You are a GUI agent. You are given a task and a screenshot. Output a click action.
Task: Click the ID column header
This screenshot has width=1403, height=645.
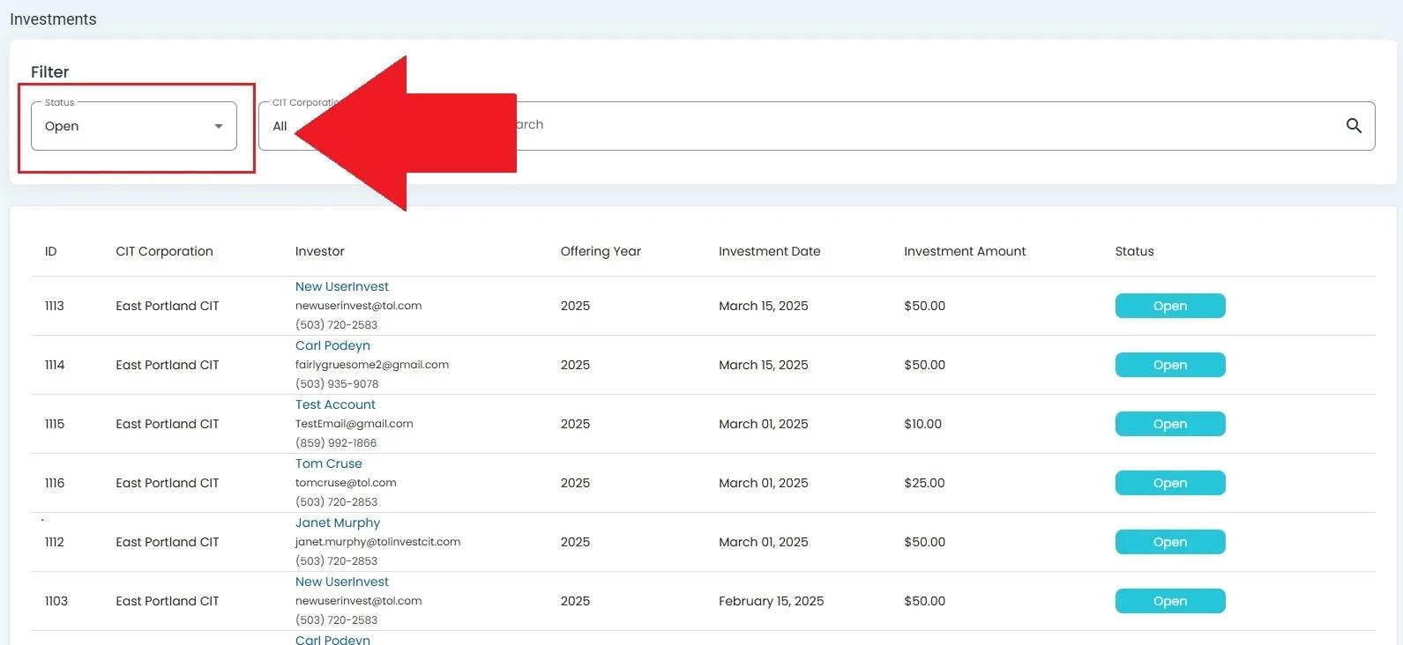[x=51, y=251]
